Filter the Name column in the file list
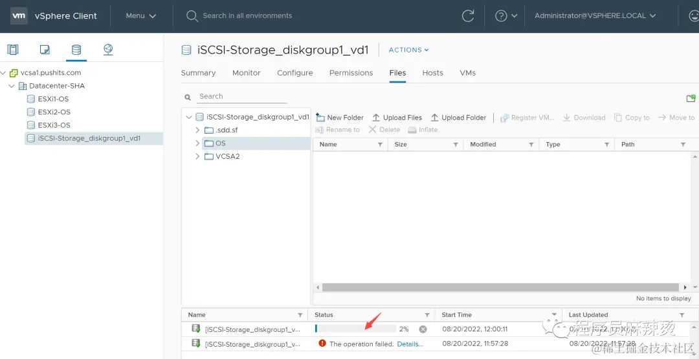Viewport: 699px width, 359px height. [381, 145]
